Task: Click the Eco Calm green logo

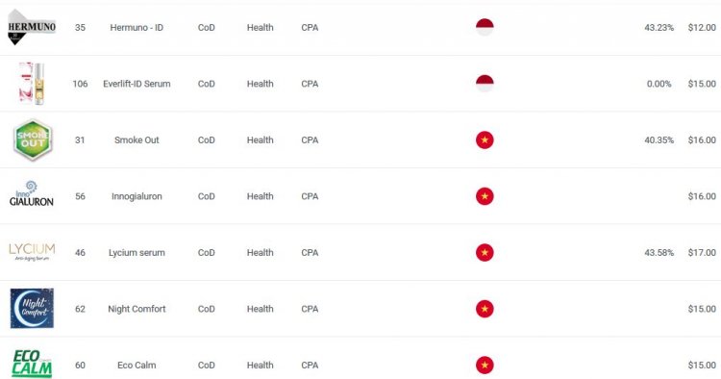Action: (x=32, y=364)
